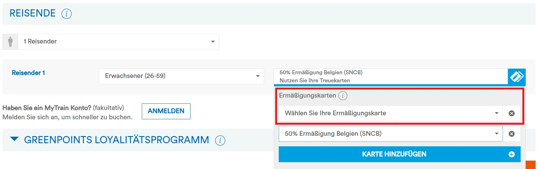
Task: Click the info icon next to REISENDE
Action: pyautogui.click(x=66, y=14)
